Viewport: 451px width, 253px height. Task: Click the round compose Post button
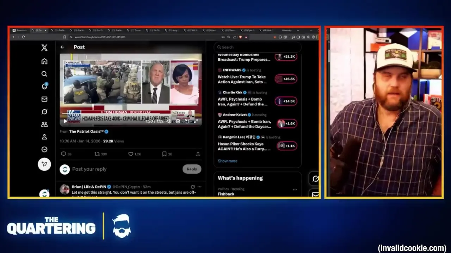tap(44, 164)
